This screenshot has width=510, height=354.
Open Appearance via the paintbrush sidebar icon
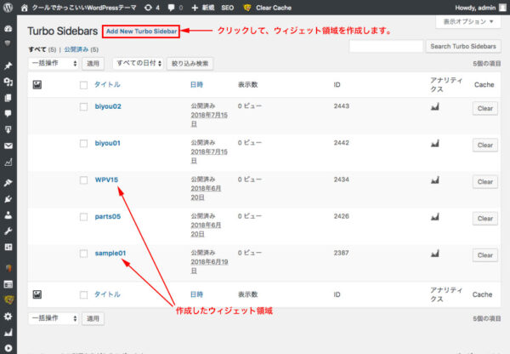8,183
